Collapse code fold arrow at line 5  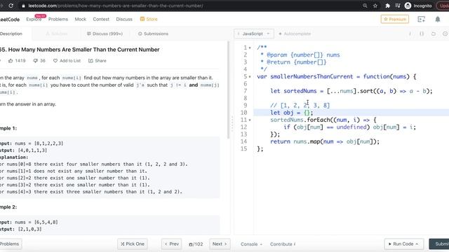click(250, 76)
